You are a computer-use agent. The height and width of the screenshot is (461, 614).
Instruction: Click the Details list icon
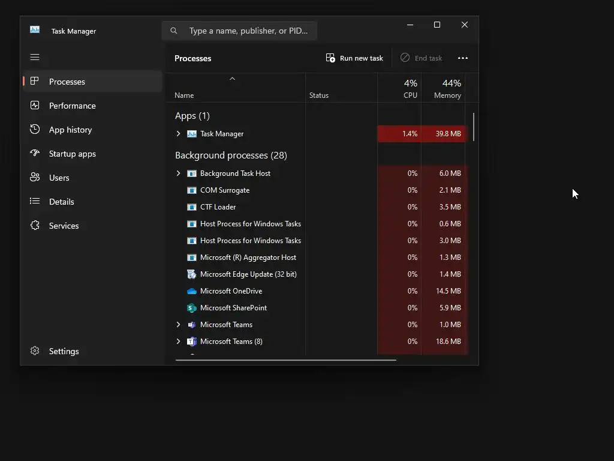pos(34,201)
